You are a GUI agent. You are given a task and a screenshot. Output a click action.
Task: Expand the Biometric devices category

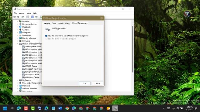pyautogui.click(x=17, y=24)
